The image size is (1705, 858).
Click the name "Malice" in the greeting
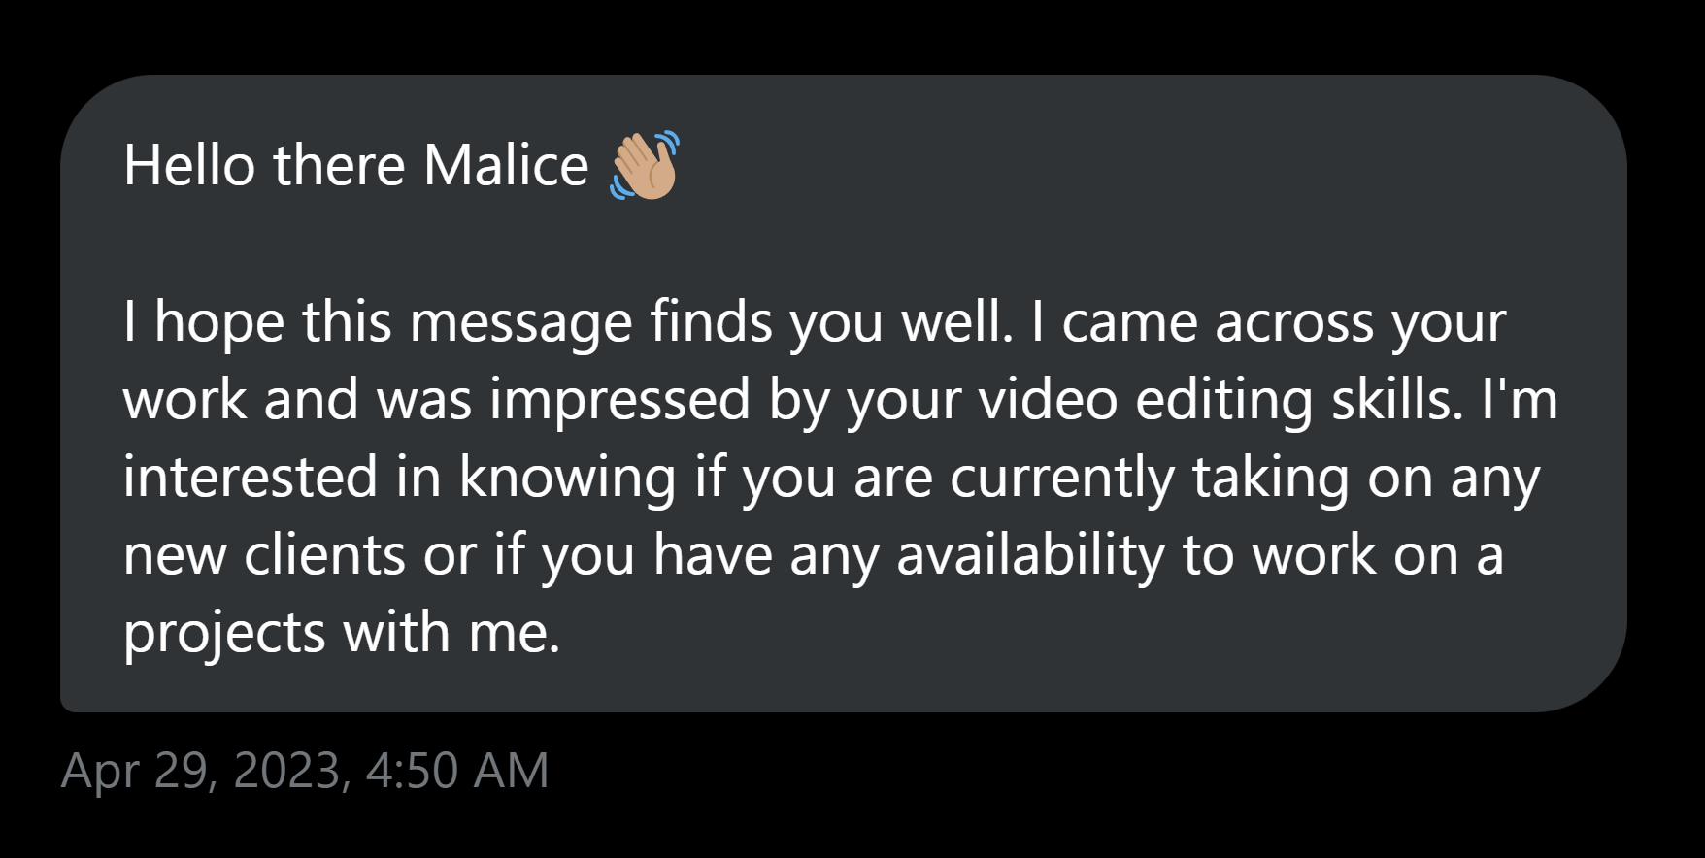(x=506, y=166)
